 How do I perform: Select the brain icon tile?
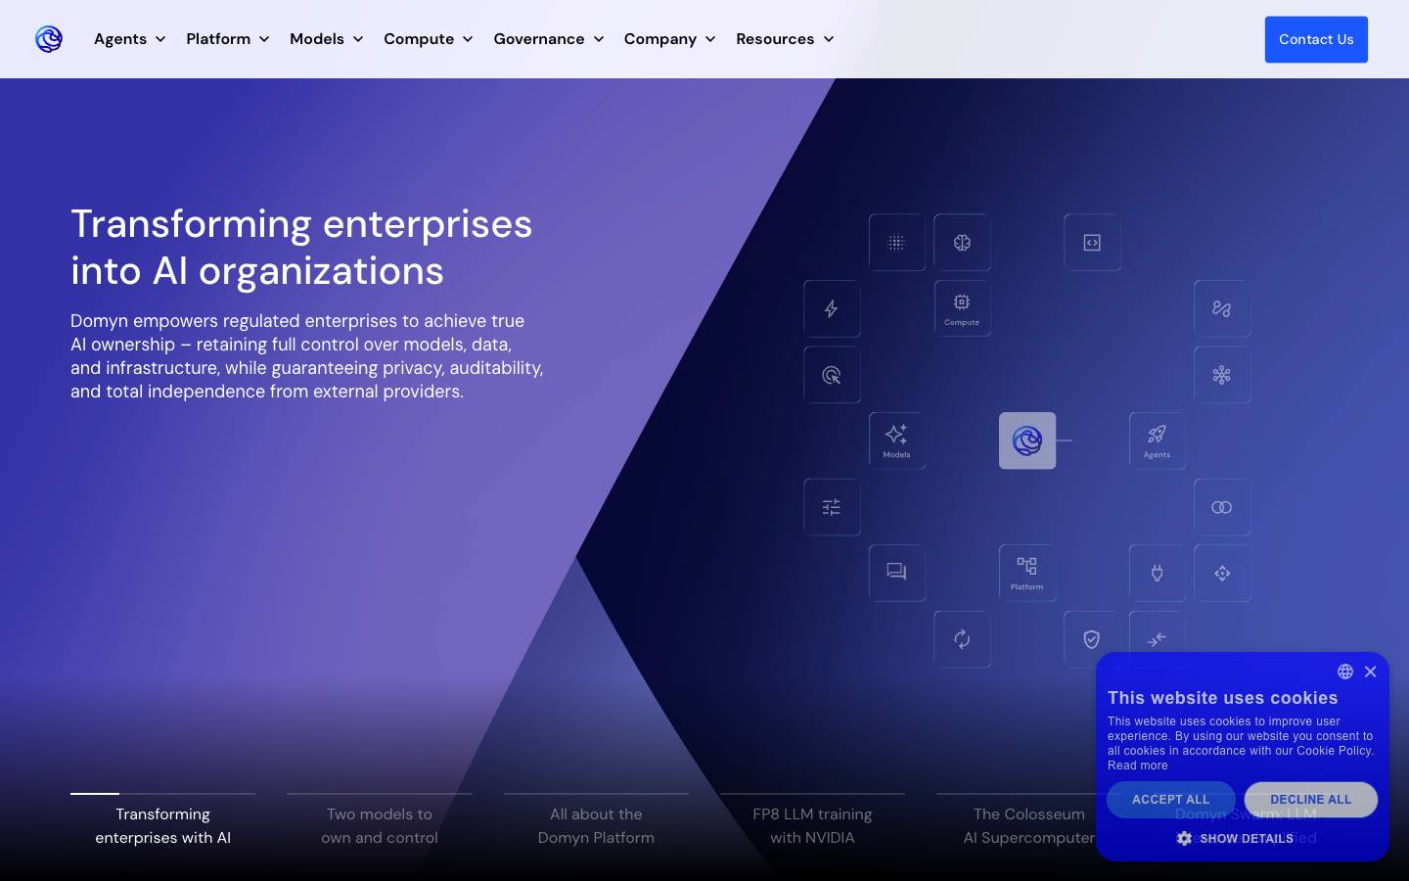point(962,243)
